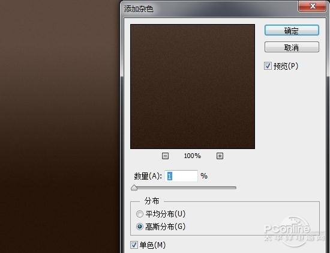Select the 高斯分布(G) Gaussian radio option
The width and height of the screenshot is (330, 253).
[x=140, y=227]
